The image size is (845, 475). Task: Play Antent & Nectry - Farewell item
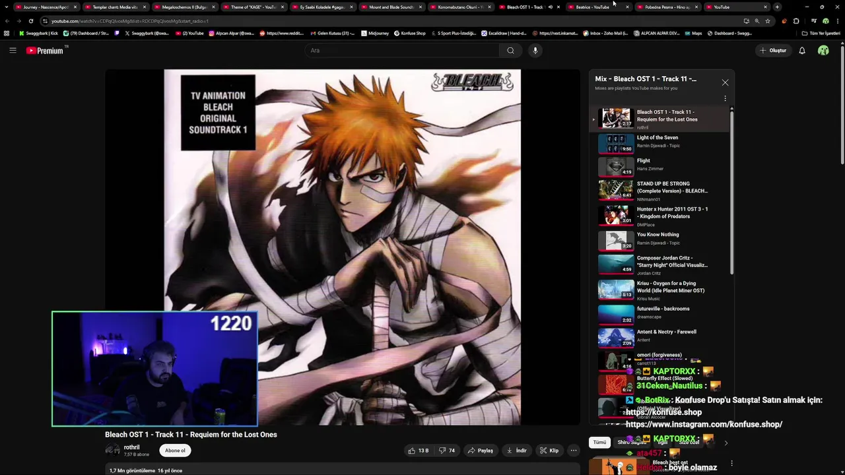(660, 338)
